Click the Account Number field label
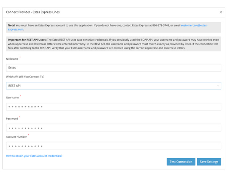Image resolution: width=227 pixels, height=177 pixels. coord(16,137)
